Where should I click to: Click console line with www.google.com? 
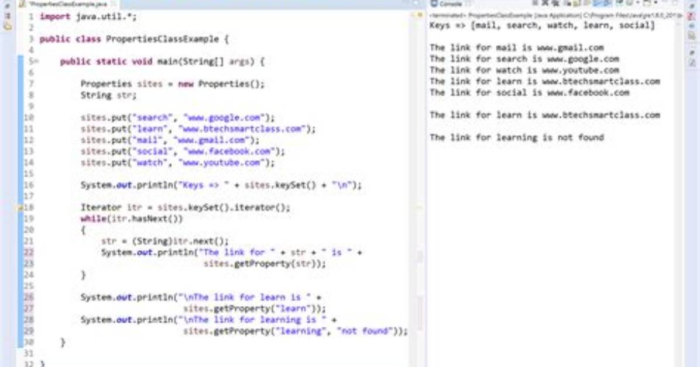coord(524,59)
